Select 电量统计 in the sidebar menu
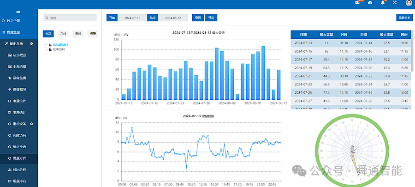 pos(19,101)
